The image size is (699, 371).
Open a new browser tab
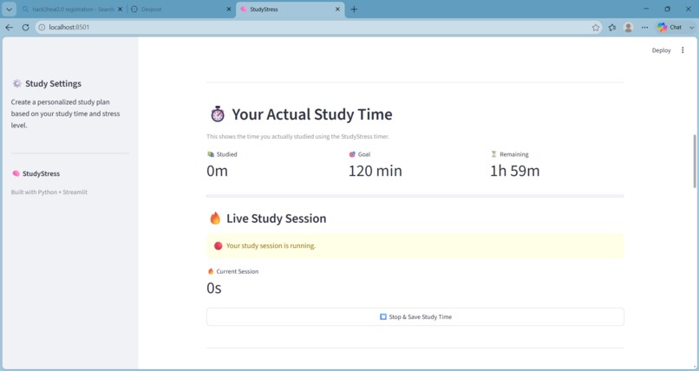click(354, 9)
